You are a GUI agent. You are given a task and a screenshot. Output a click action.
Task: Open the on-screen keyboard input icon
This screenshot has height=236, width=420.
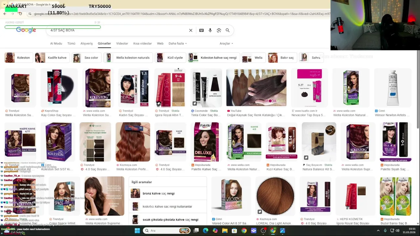[201, 30]
